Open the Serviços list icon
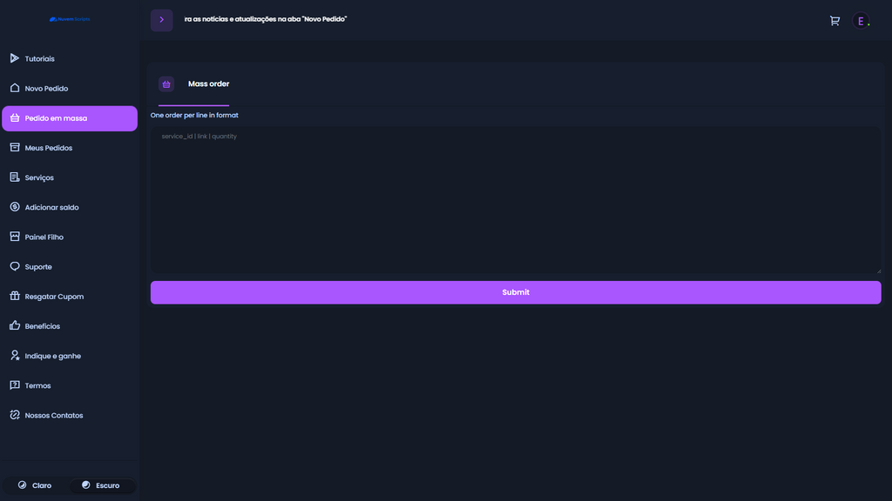 [x=15, y=177]
